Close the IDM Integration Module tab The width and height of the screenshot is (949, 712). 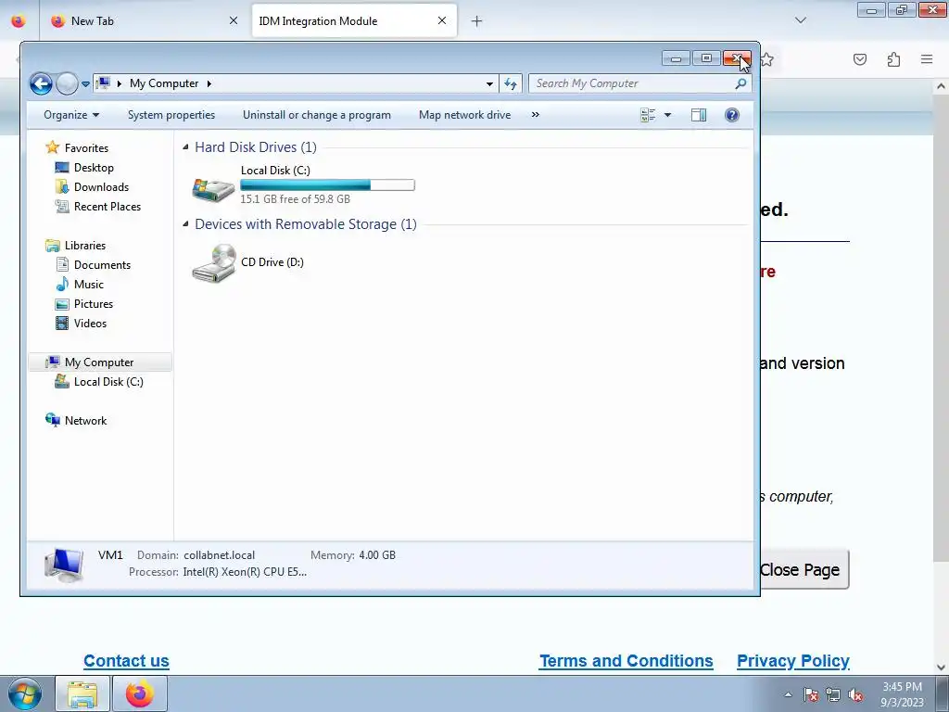[442, 21]
